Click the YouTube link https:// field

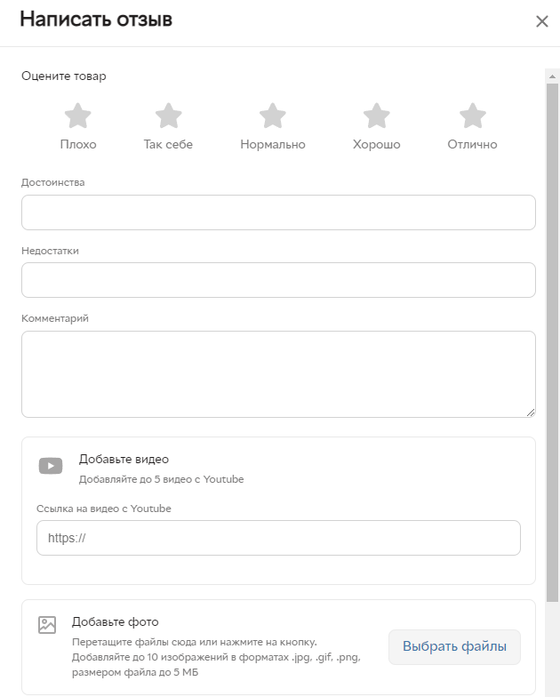(x=279, y=538)
